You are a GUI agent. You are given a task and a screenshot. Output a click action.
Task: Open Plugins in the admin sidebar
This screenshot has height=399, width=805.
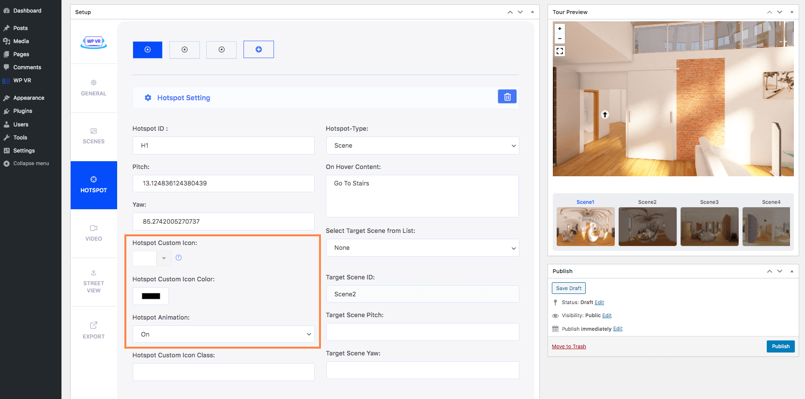point(23,111)
